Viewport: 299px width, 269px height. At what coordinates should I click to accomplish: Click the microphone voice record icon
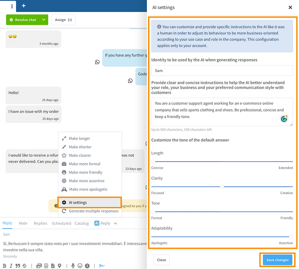pyautogui.click(x=73, y=266)
